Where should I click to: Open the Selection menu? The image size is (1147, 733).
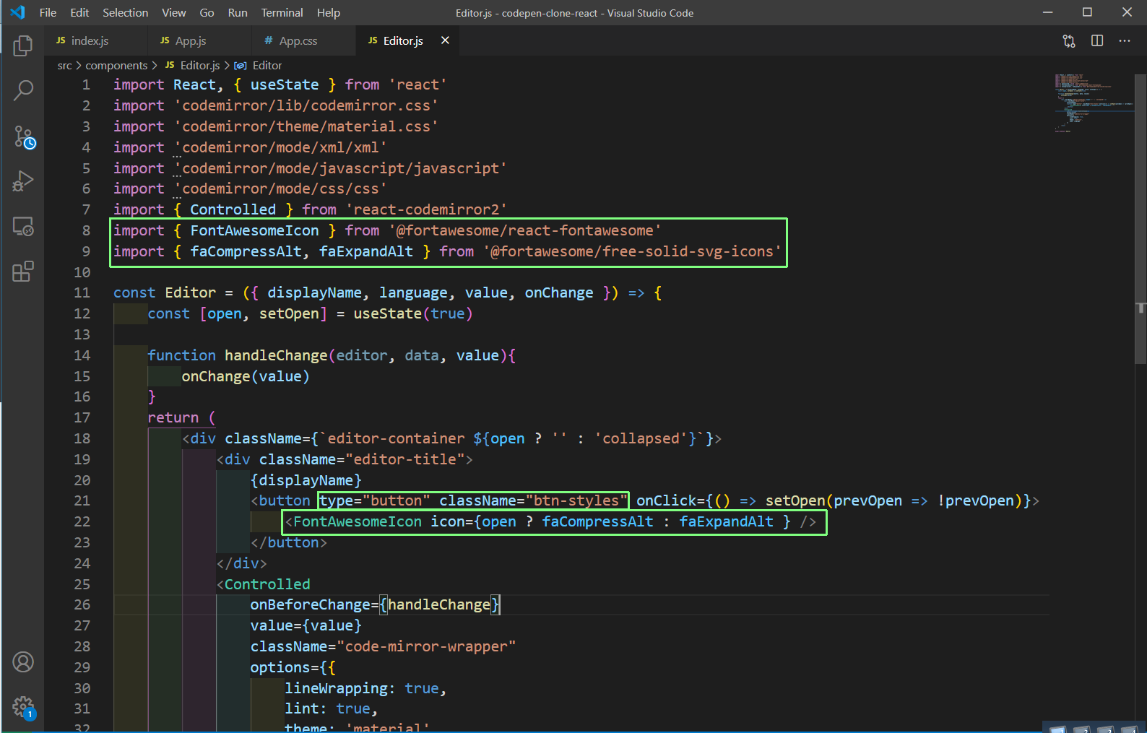[x=125, y=12]
